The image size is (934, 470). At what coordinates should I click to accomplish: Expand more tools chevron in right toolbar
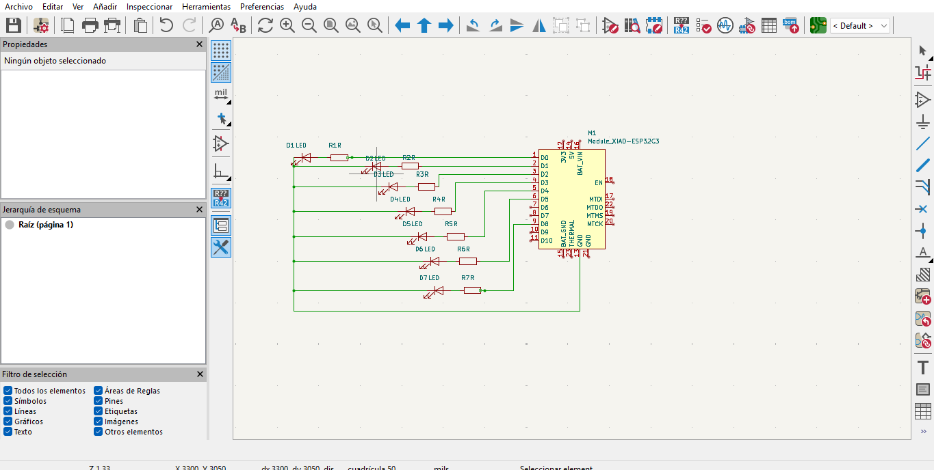pyautogui.click(x=923, y=431)
